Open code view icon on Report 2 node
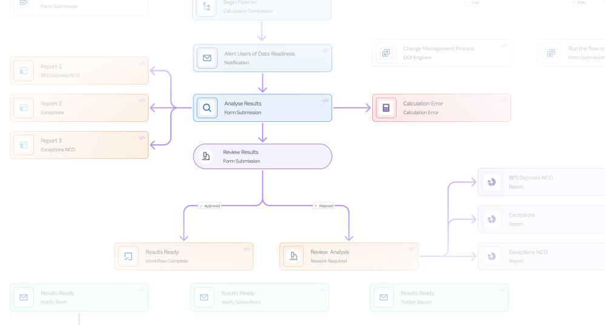Viewport: 605px width, 325px height. point(142,101)
